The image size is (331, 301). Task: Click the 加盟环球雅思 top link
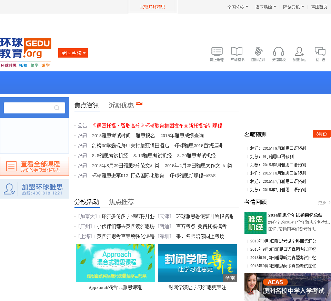click(x=153, y=7)
